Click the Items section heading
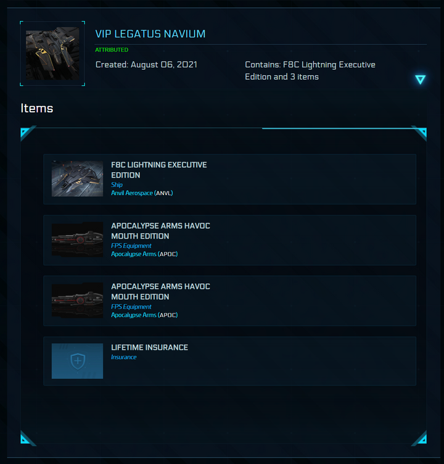444x464 pixels. point(37,109)
